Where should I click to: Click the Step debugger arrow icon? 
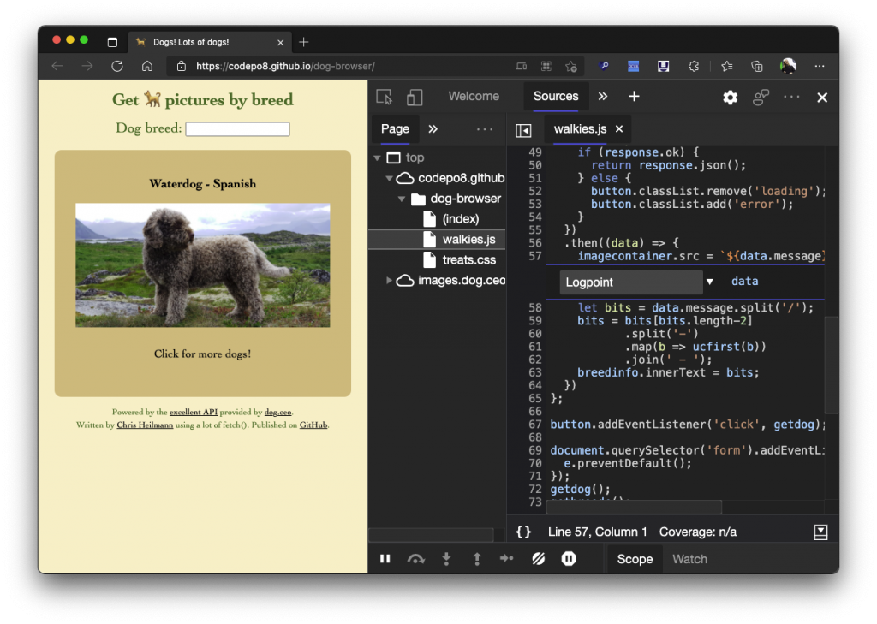pyautogui.click(x=507, y=558)
